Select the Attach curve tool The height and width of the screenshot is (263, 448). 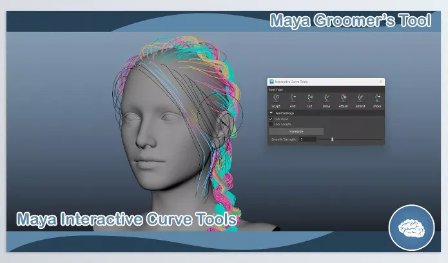coord(343,101)
